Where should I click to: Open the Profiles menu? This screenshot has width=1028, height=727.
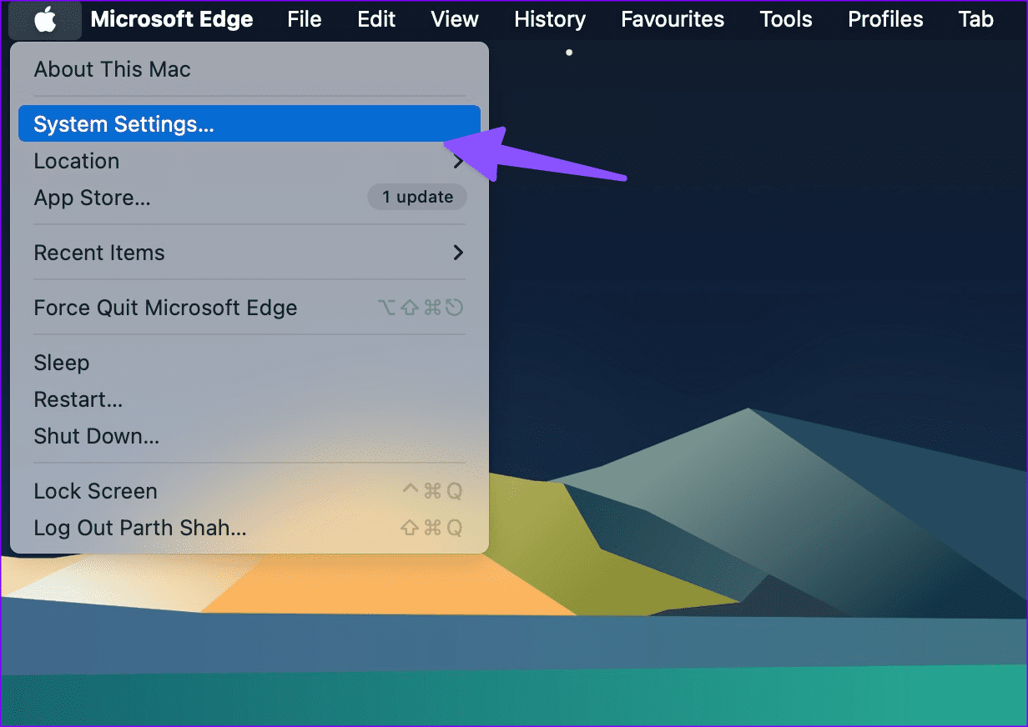tap(885, 19)
